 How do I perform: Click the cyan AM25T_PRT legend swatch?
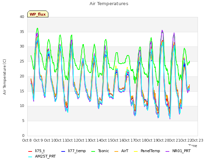point(30,157)
